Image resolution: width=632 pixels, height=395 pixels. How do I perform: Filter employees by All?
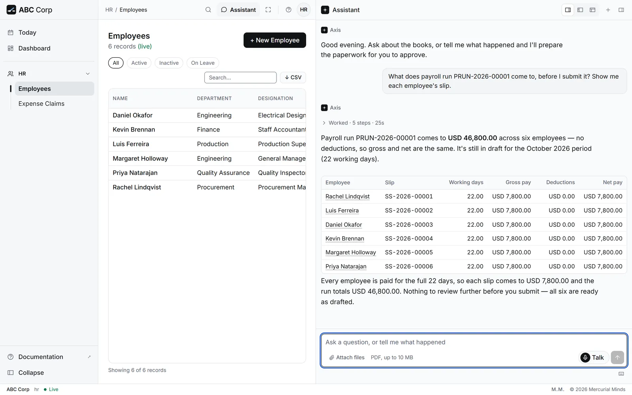tap(116, 63)
